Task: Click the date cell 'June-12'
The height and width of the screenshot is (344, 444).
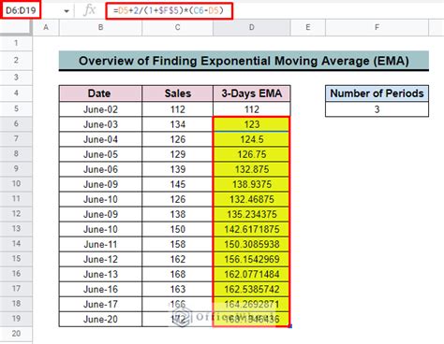Action: point(100,259)
